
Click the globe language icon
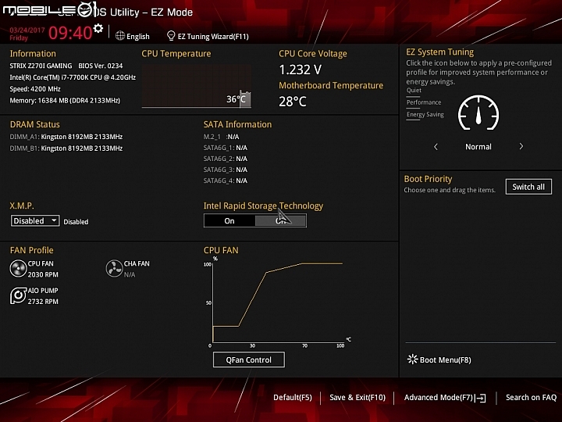pos(120,36)
